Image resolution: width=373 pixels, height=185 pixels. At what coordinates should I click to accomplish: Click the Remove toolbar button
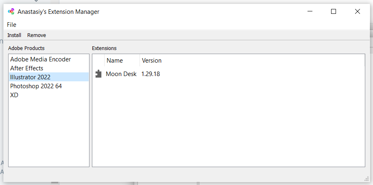[x=37, y=35]
